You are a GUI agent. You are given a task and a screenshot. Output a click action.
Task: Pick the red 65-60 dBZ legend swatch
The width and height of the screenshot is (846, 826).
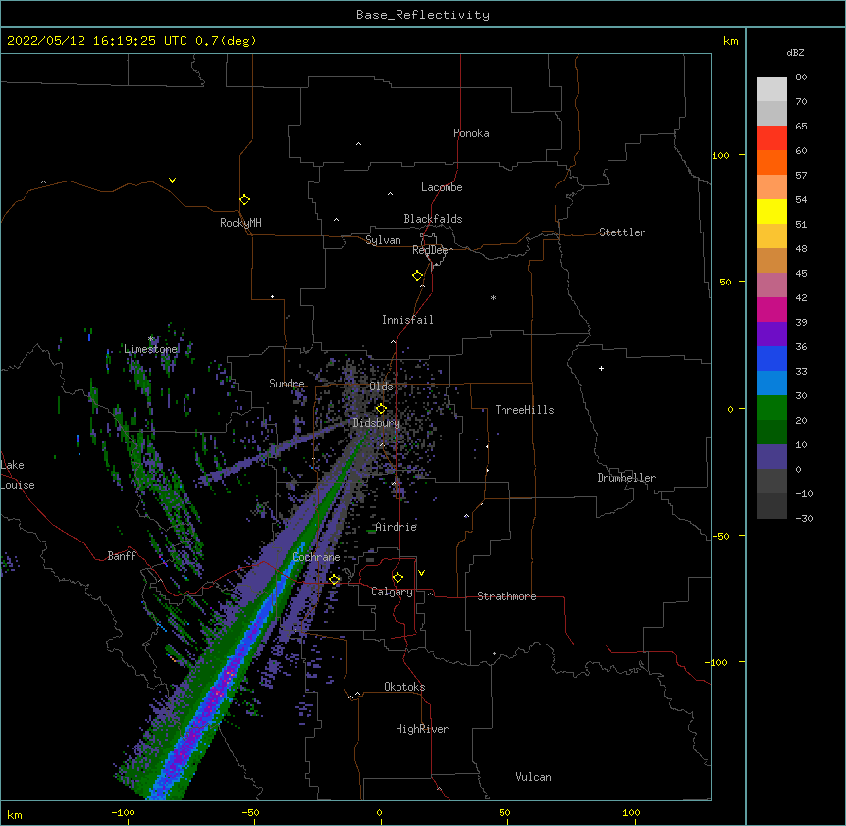[x=771, y=138]
